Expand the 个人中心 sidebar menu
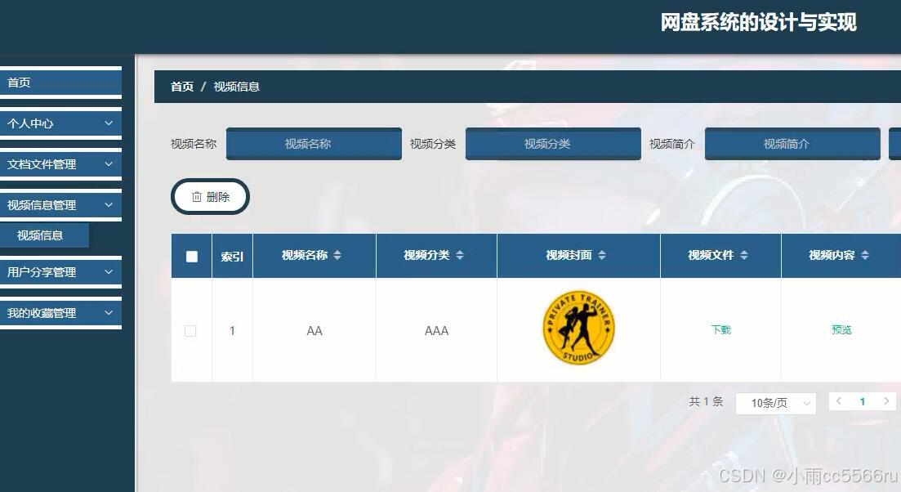The image size is (901, 492). (x=57, y=123)
